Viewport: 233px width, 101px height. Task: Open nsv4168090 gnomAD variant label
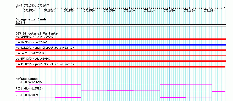pos(45,64)
